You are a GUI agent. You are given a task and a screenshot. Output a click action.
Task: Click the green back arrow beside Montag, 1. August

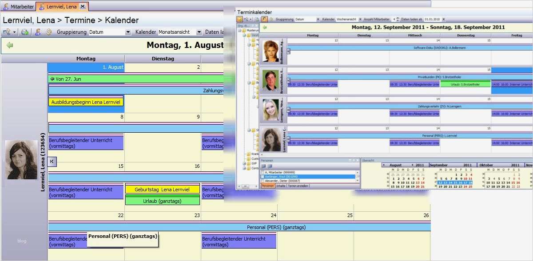10,45
